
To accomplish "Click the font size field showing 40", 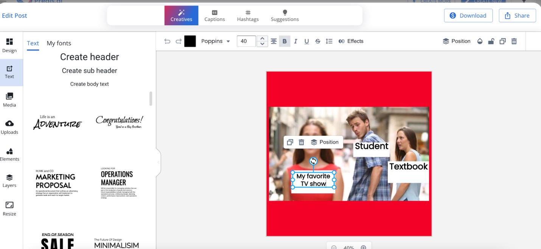I will click(246, 41).
